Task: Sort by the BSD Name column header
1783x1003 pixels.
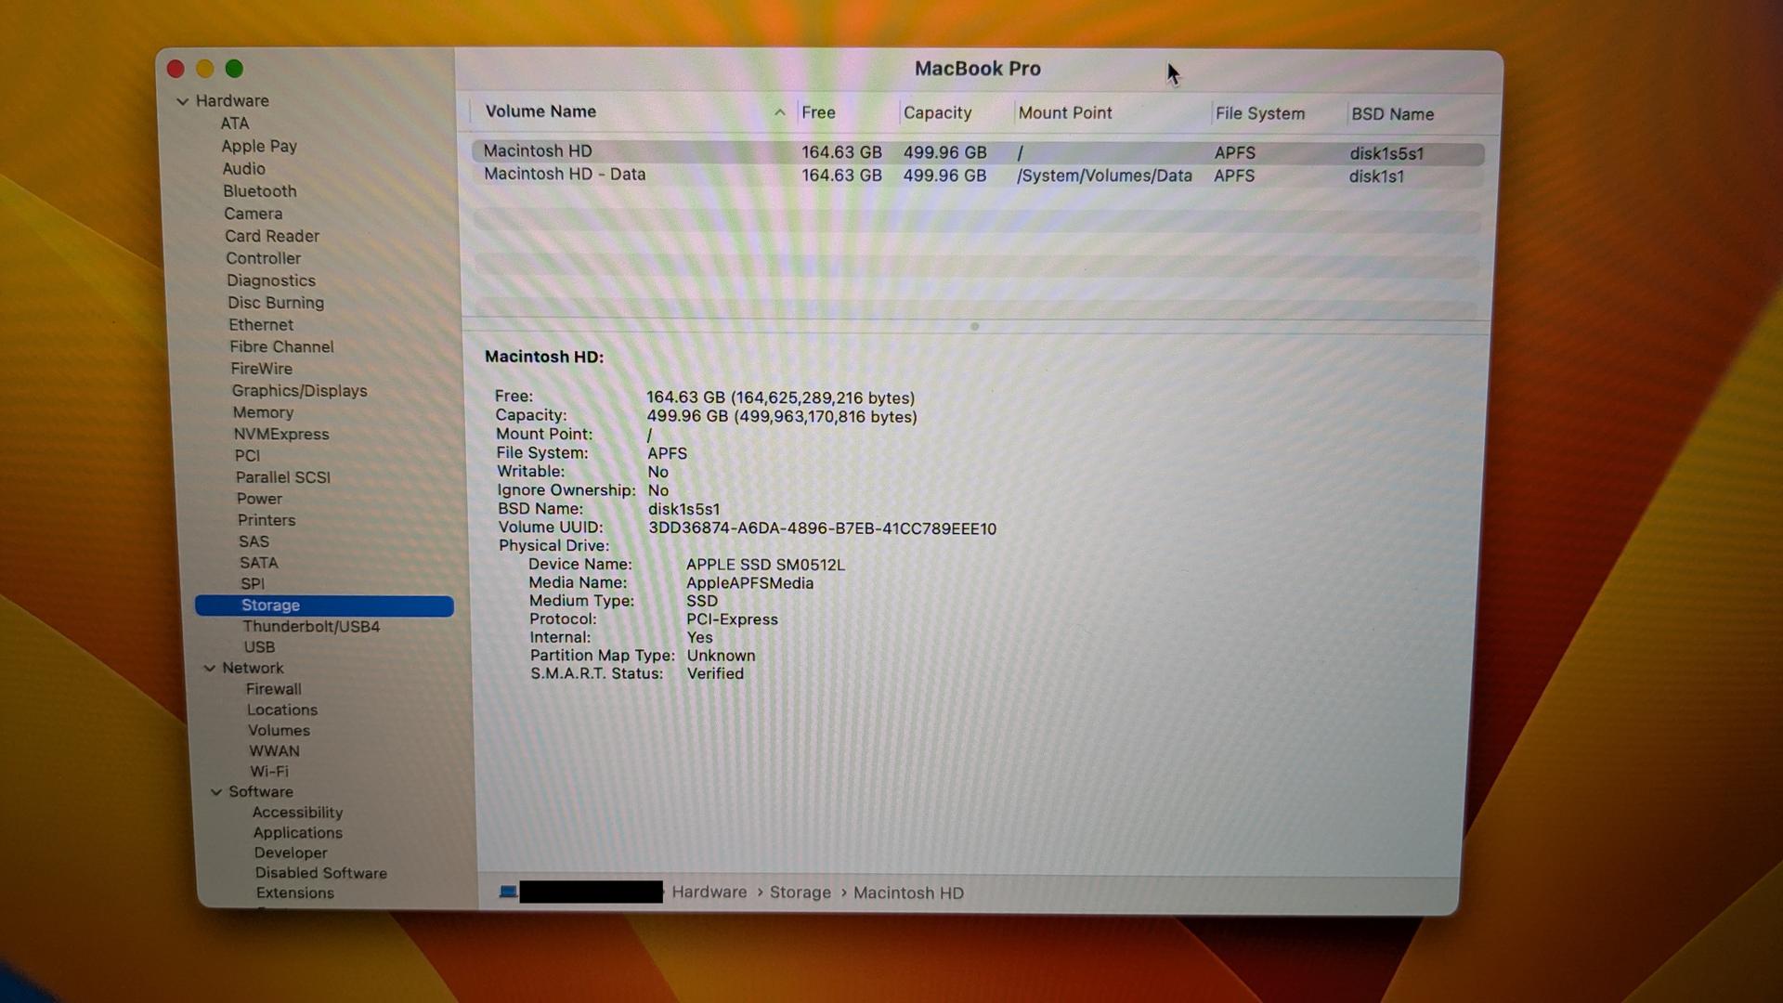Action: (1392, 114)
